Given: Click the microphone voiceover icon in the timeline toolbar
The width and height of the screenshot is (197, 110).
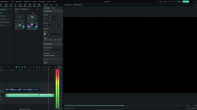Looking at the screenshot, I should pyautogui.click(x=34, y=67).
